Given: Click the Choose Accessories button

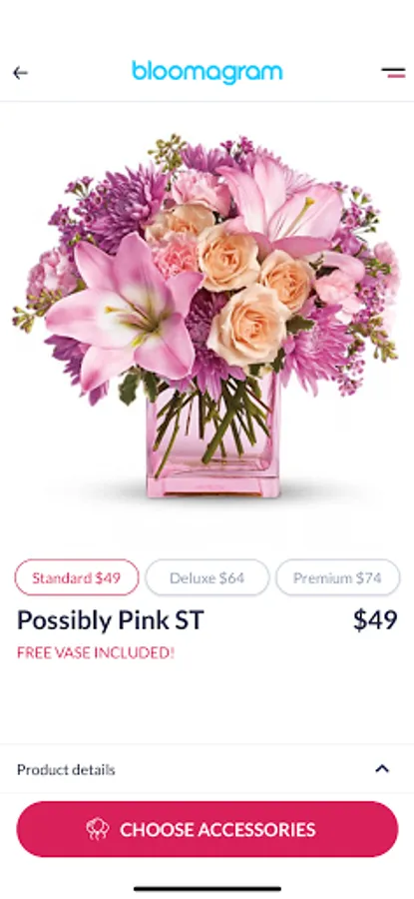Looking at the screenshot, I should coord(207,829).
